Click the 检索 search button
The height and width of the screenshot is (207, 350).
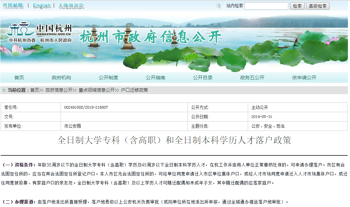pyautogui.click(x=297, y=6)
